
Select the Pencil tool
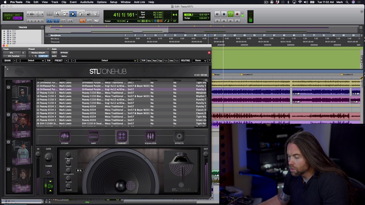pyautogui.click(x=96, y=14)
